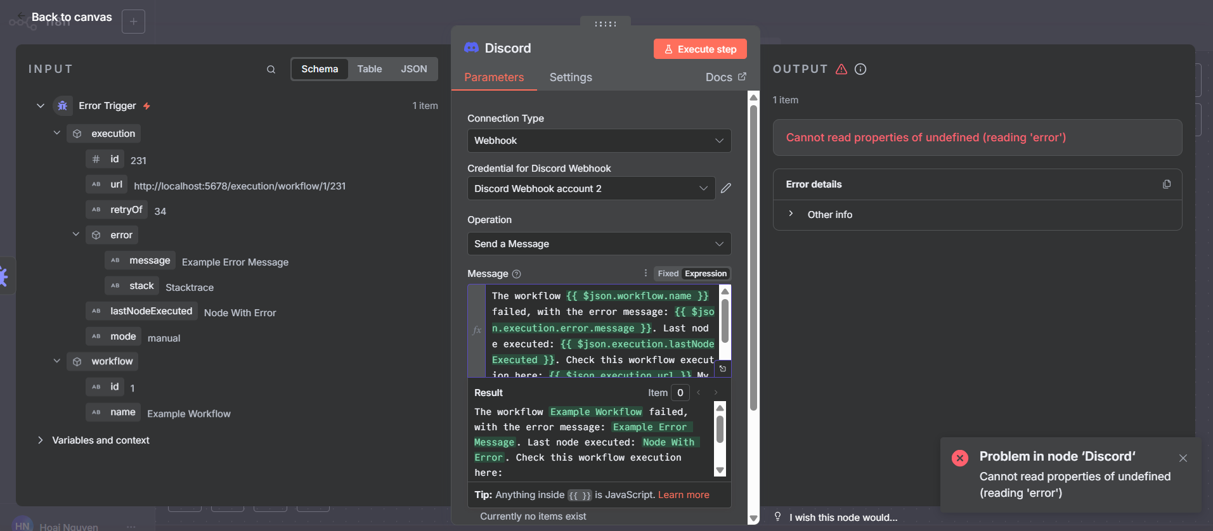Open the Connection Type dropdown

coord(599,141)
